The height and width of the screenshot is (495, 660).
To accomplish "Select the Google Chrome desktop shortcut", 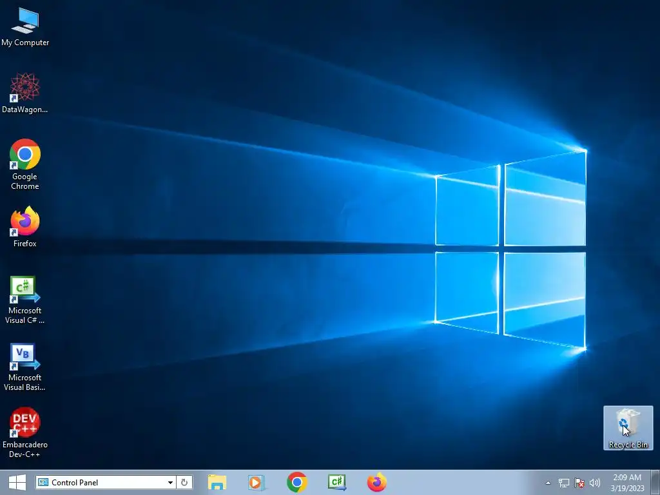I will point(25,164).
